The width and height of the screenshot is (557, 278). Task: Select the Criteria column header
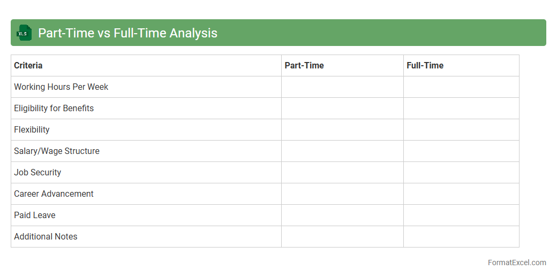(28, 66)
